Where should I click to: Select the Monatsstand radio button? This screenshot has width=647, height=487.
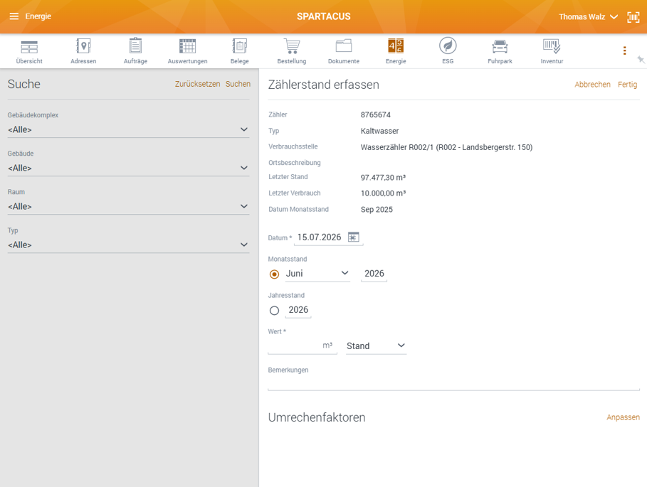coord(275,274)
